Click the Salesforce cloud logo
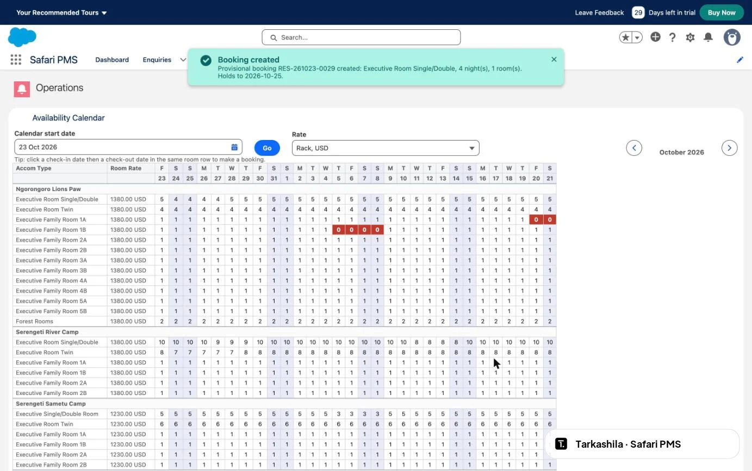The width and height of the screenshot is (752, 471). (x=22, y=37)
